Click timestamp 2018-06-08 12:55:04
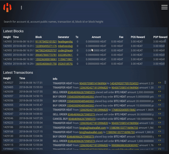 click(x=31, y=145)
